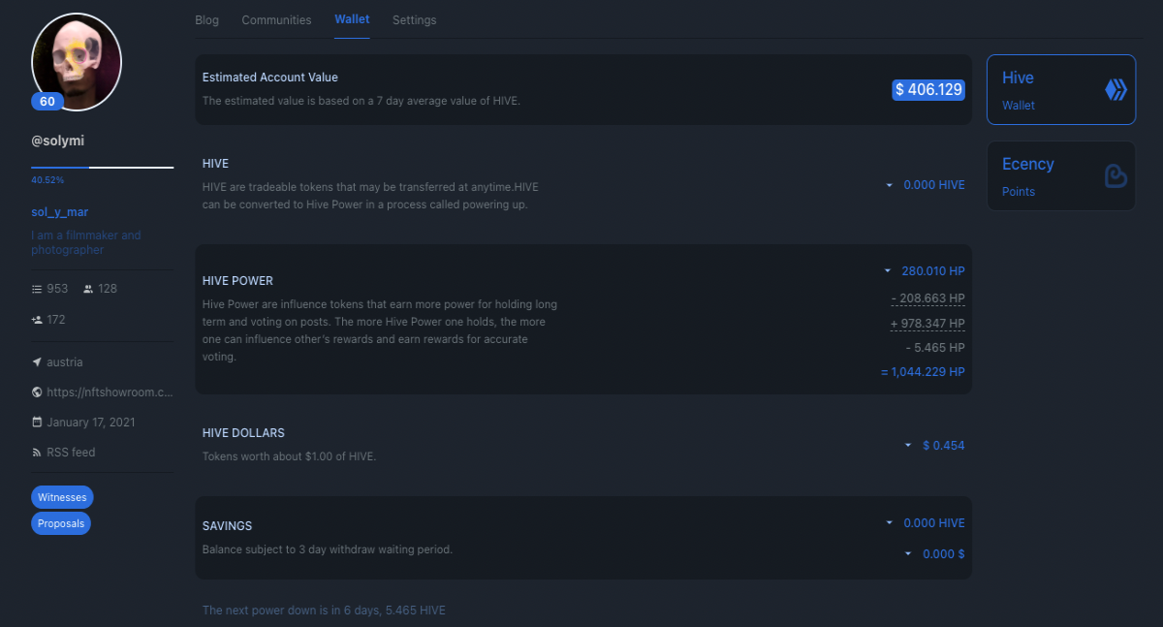Click the savings 0.000 HIVE value
Viewport: 1163px width, 627px height.
coord(934,523)
